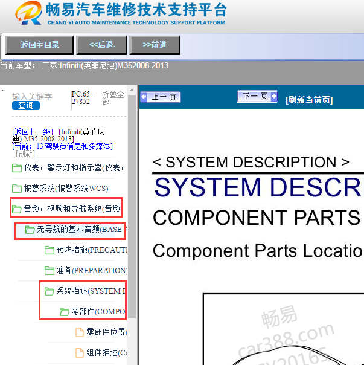The width and height of the screenshot is (364, 365).
Task: Click COMPONENT PARTS heading
Action: [x=257, y=218]
